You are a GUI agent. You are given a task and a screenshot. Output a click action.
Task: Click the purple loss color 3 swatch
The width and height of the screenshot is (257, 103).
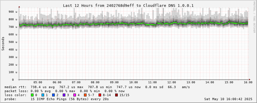(x=64, y=95)
